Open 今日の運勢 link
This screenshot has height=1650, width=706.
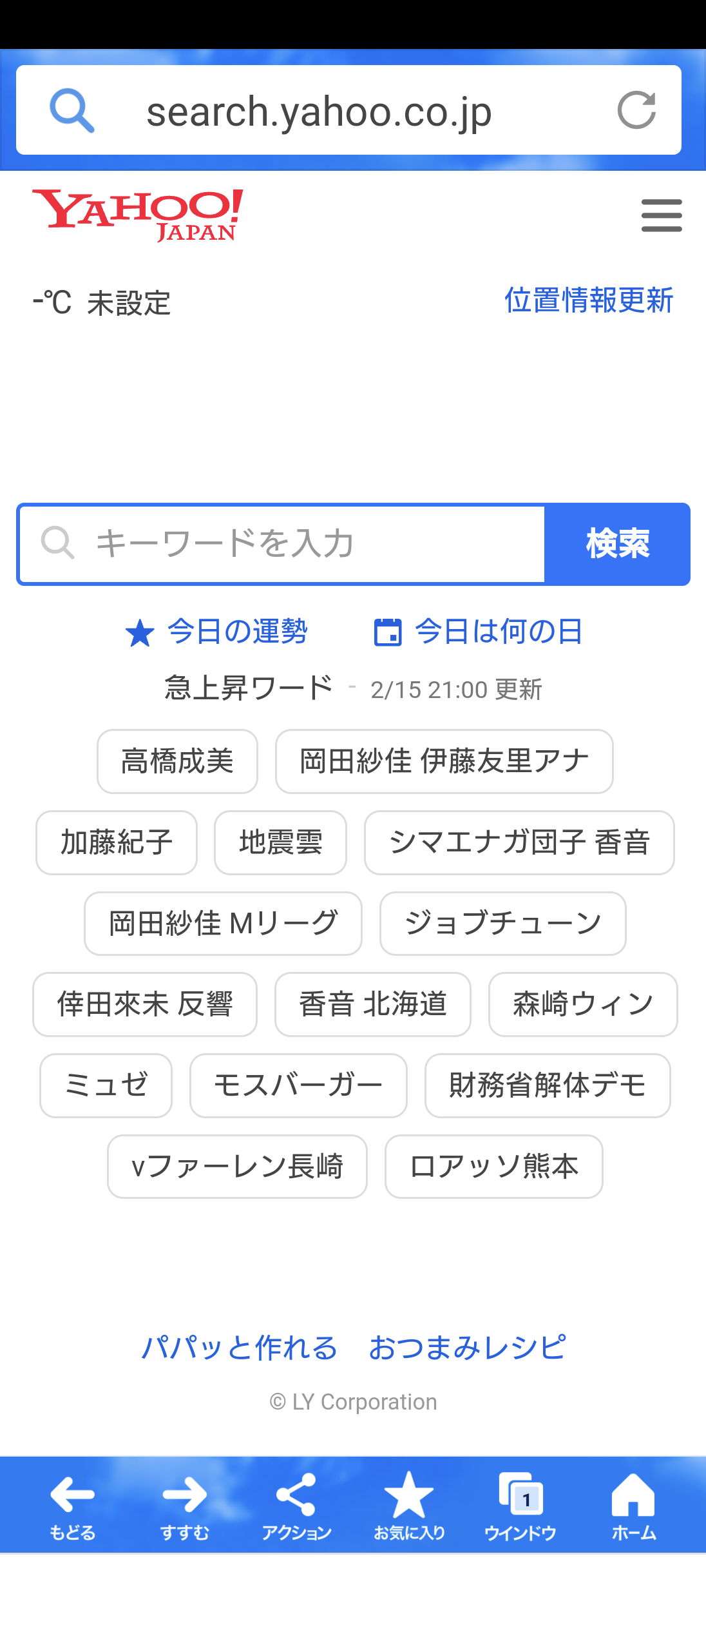pos(216,632)
